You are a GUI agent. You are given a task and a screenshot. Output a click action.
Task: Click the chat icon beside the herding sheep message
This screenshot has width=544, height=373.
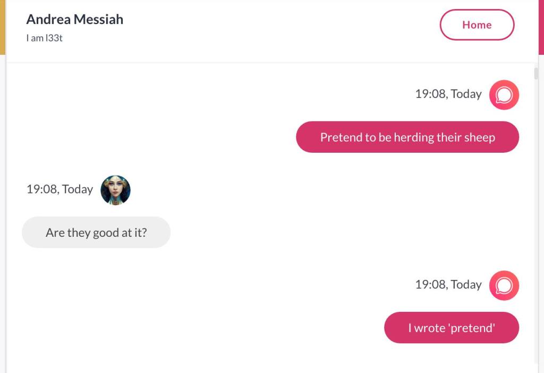click(504, 95)
